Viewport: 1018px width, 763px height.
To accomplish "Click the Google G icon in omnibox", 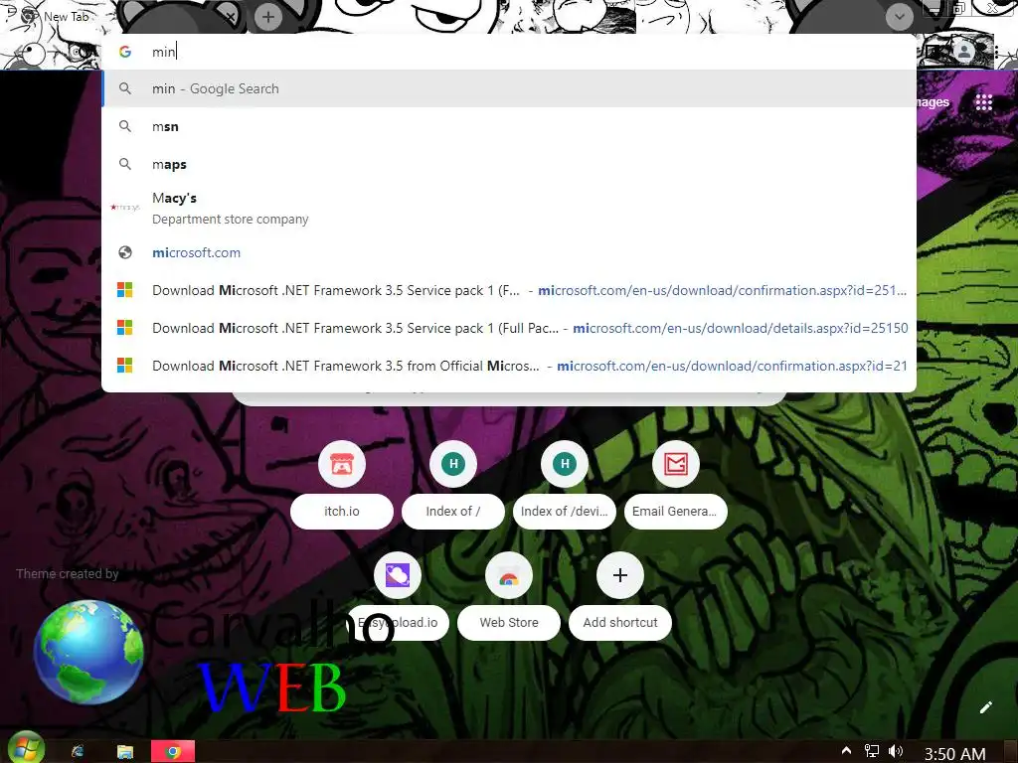I will point(125,52).
